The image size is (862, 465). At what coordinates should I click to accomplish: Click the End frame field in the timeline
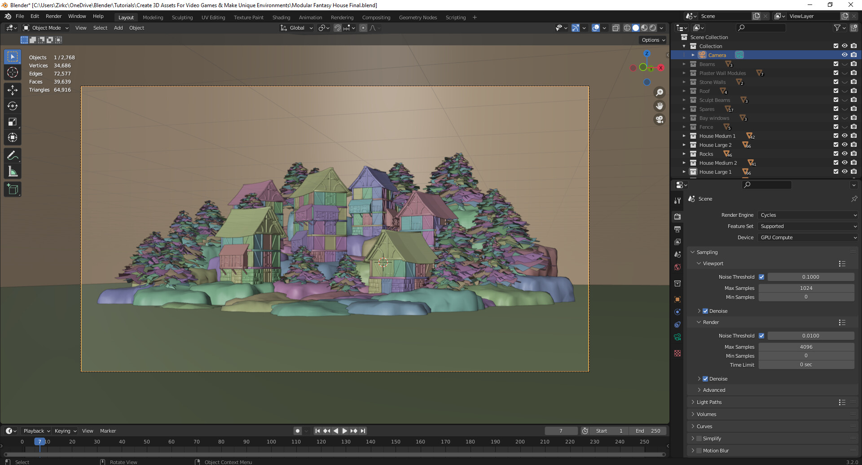click(648, 430)
